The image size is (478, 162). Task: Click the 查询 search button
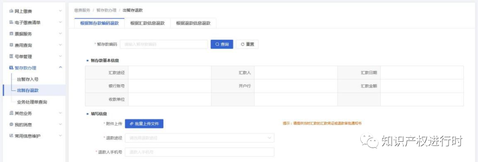coord(222,44)
